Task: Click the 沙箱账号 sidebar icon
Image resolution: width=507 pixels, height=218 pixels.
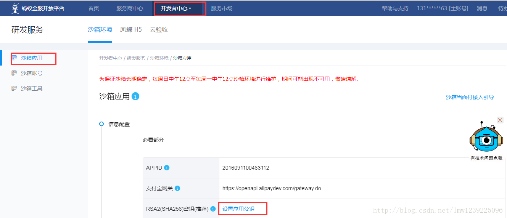Action: [x=14, y=73]
